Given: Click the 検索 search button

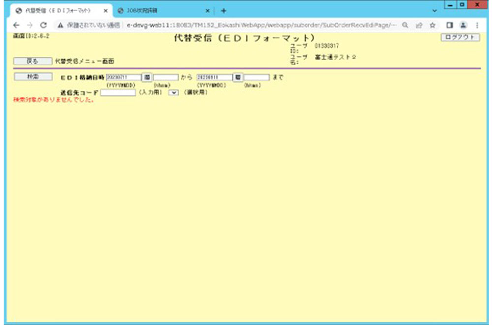Looking at the screenshot, I should [32, 77].
